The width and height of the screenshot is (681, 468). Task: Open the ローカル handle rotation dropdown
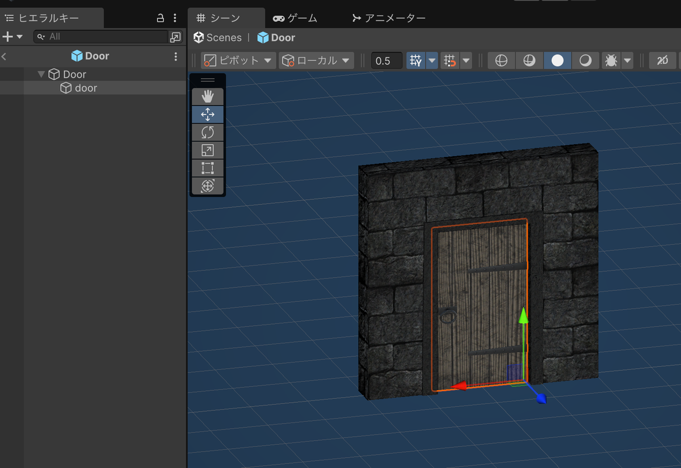(x=316, y=60)
